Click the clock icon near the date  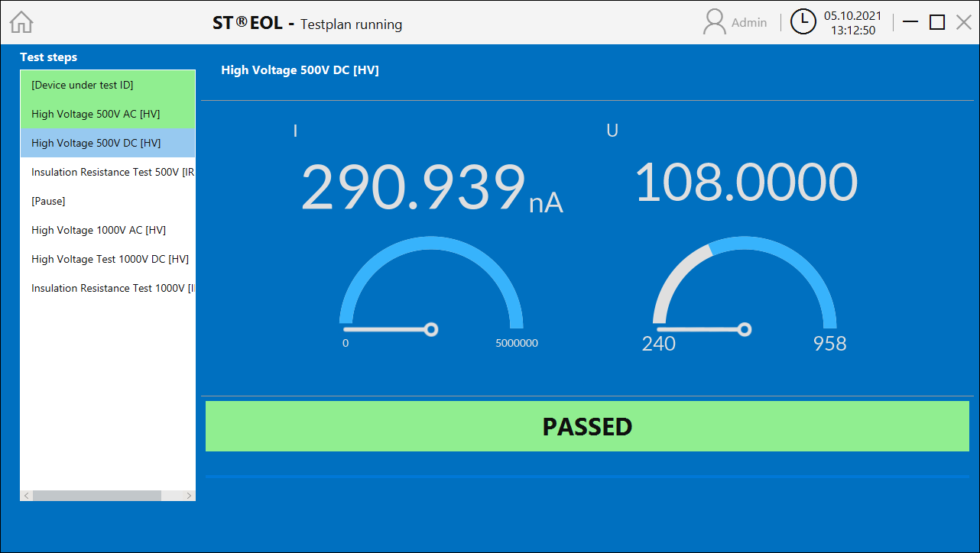coord(803,21)
